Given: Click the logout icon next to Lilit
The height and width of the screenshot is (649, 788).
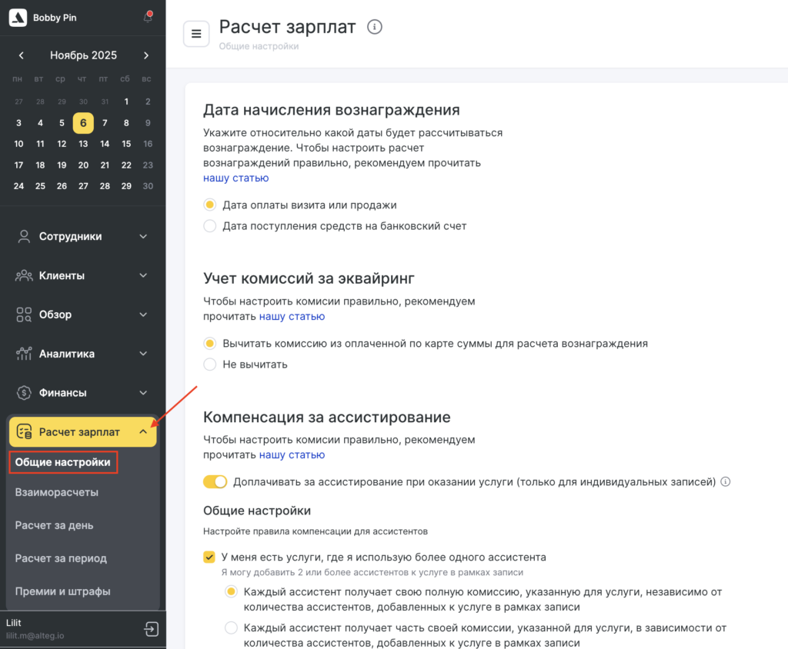Looking at the screenshot, I should 151,629.
